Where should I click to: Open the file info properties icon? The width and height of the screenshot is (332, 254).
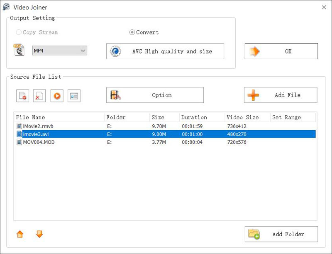click(74, 96)
